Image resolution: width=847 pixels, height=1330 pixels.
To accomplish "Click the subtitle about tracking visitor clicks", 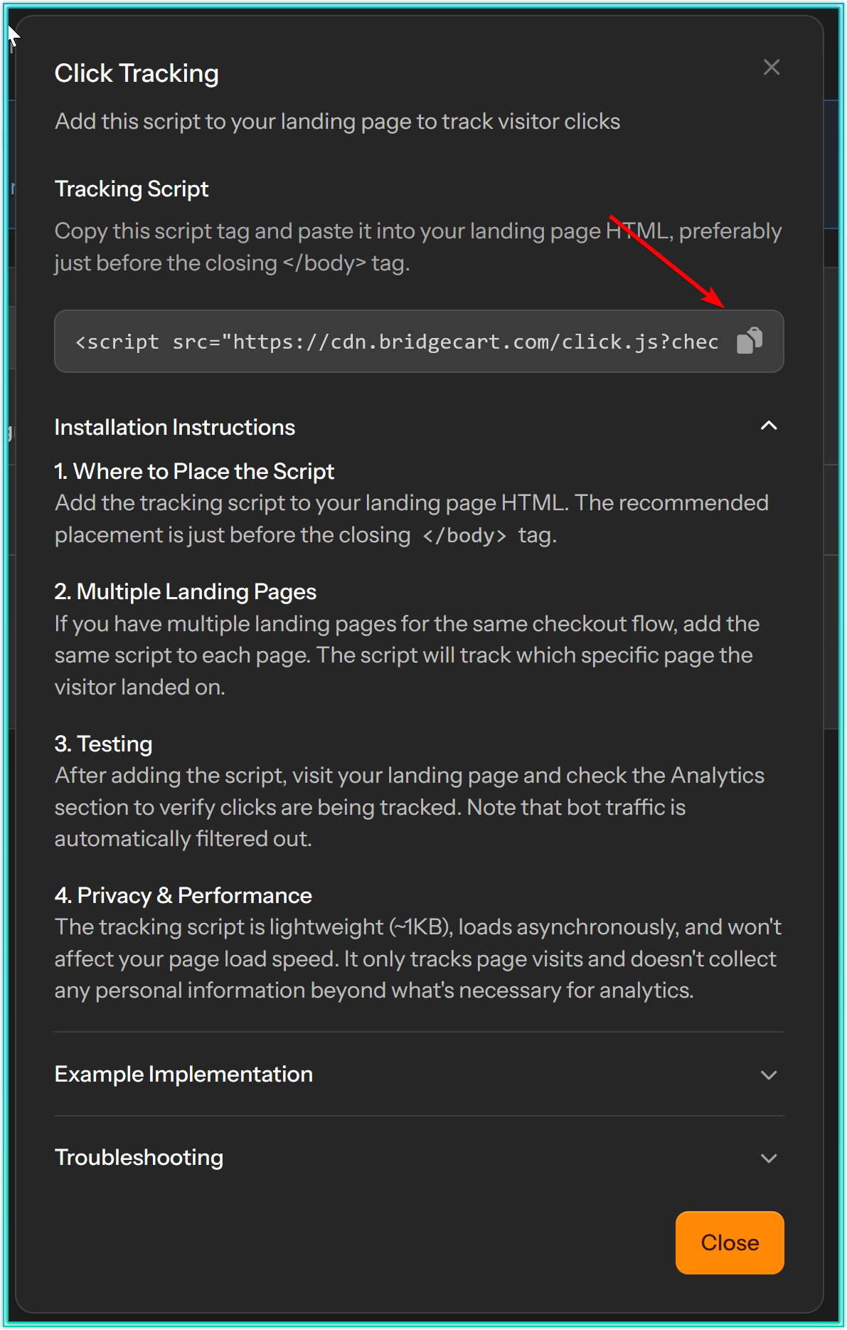I will (x=337, y=121).
